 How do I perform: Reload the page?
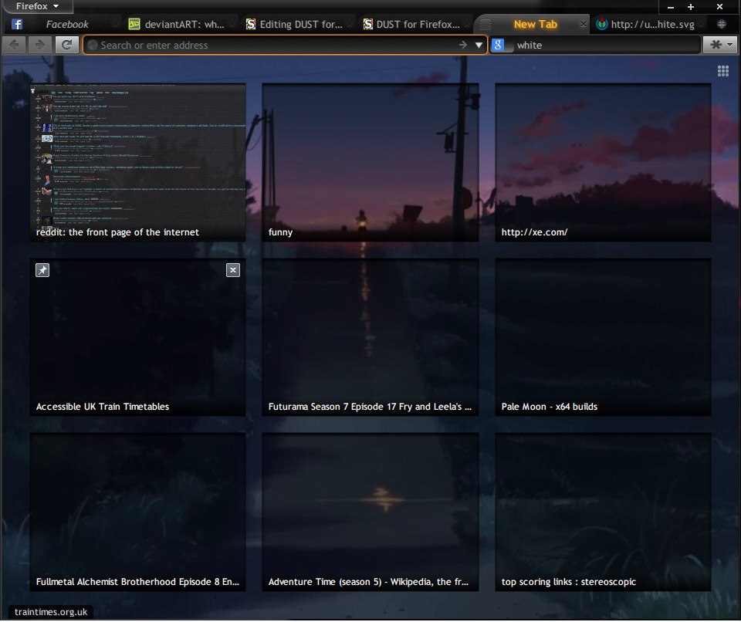(x=66, y=45)
